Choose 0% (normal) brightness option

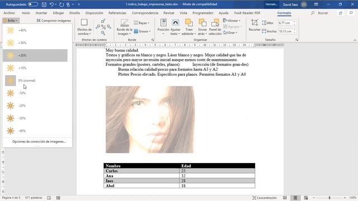[35, 80]
